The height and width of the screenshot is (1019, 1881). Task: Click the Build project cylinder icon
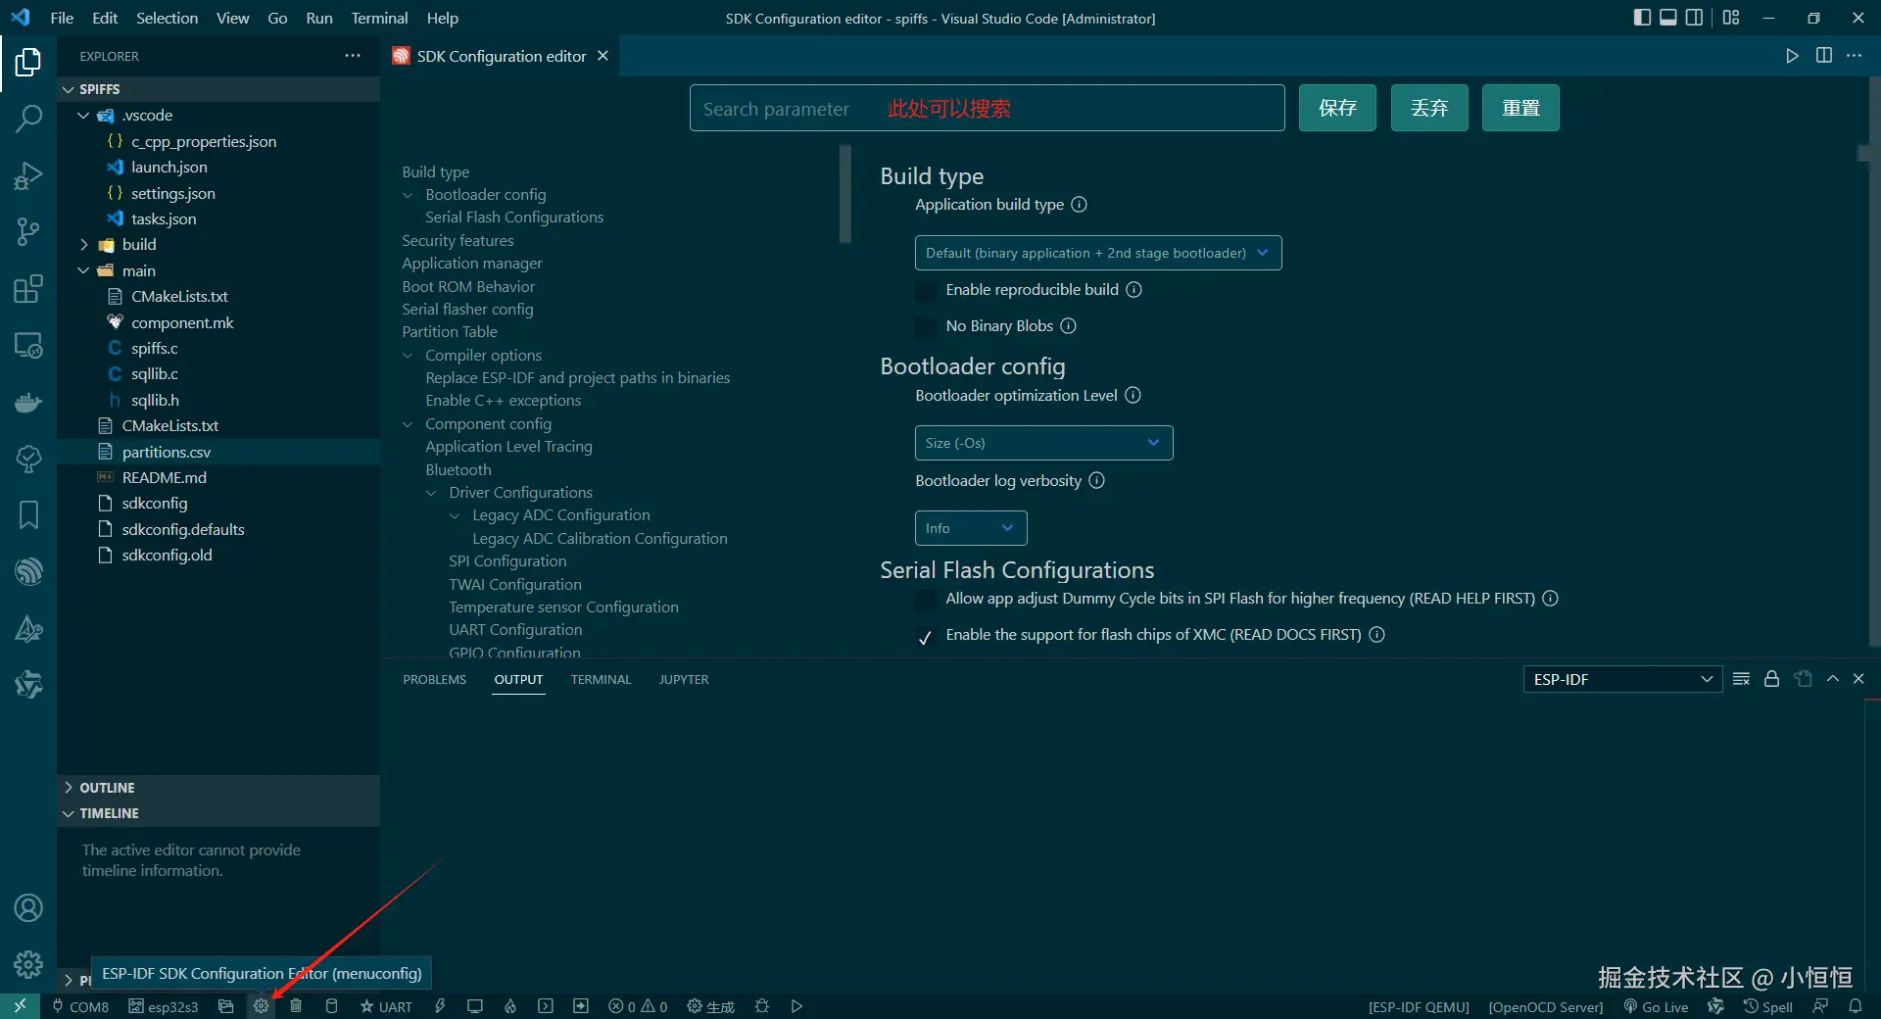point(331,1006)
